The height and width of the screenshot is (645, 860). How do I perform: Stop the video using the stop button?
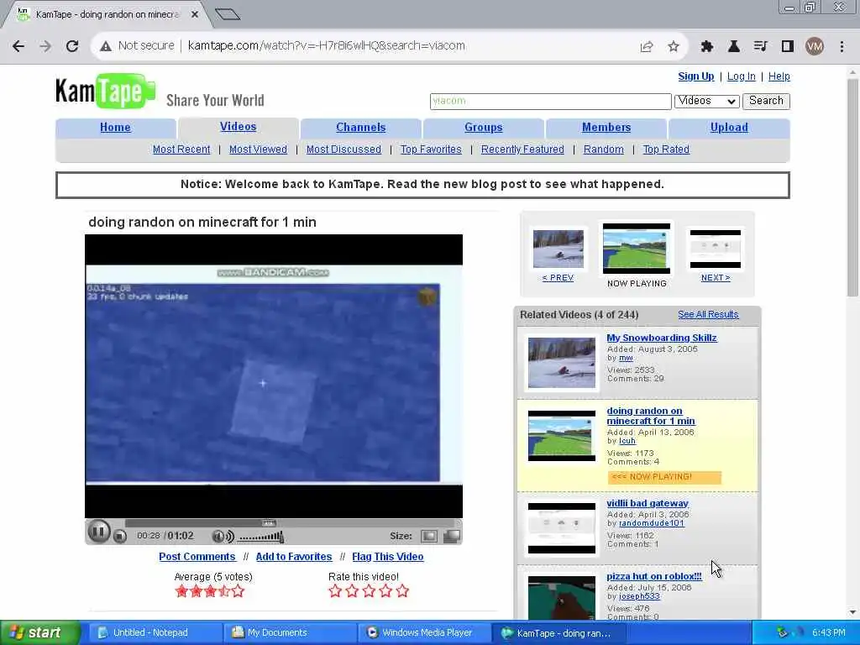[x=120, y=537]
